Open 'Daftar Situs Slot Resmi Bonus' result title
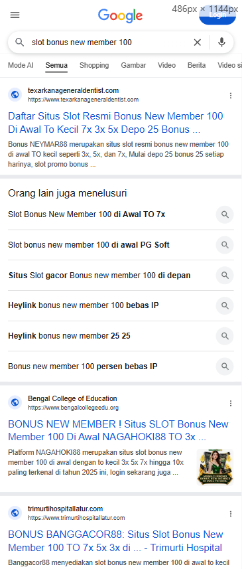The image size is (242, 569). 115,123
